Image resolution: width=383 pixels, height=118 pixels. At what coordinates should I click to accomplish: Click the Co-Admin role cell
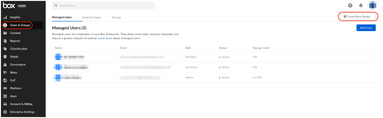192,67
